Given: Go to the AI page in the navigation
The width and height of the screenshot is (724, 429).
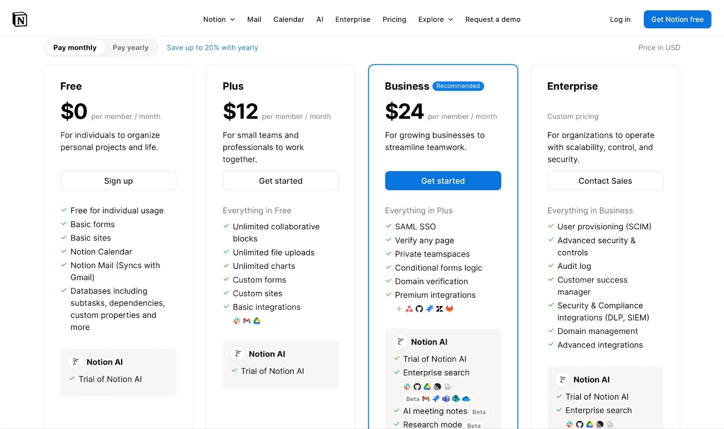Looking at the screenshot, I should [320, 19].
